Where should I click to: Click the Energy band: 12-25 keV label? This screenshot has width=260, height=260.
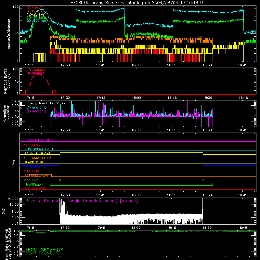point(47,103)
